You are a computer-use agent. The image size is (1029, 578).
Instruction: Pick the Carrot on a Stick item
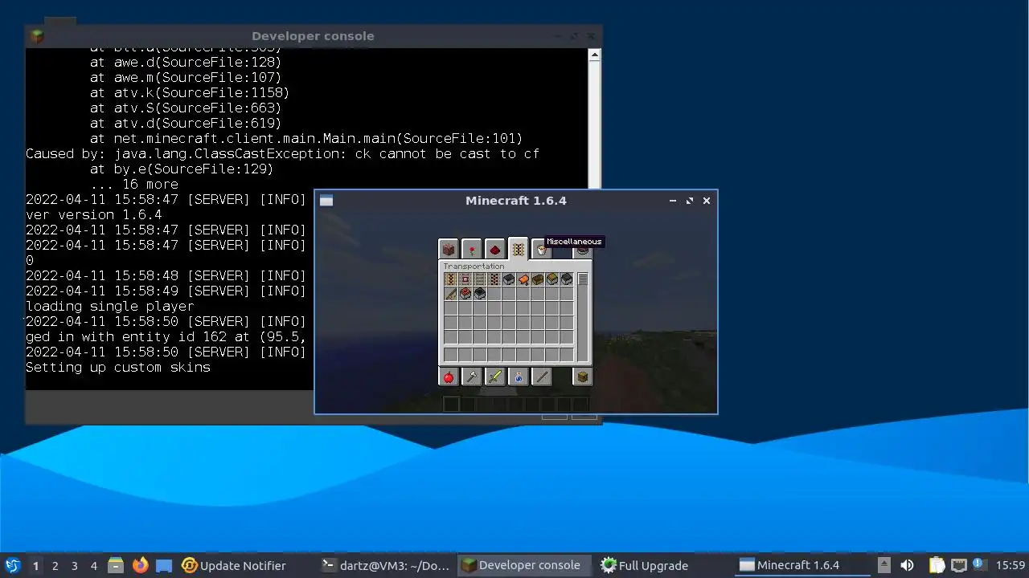click(x=451, y=294)
